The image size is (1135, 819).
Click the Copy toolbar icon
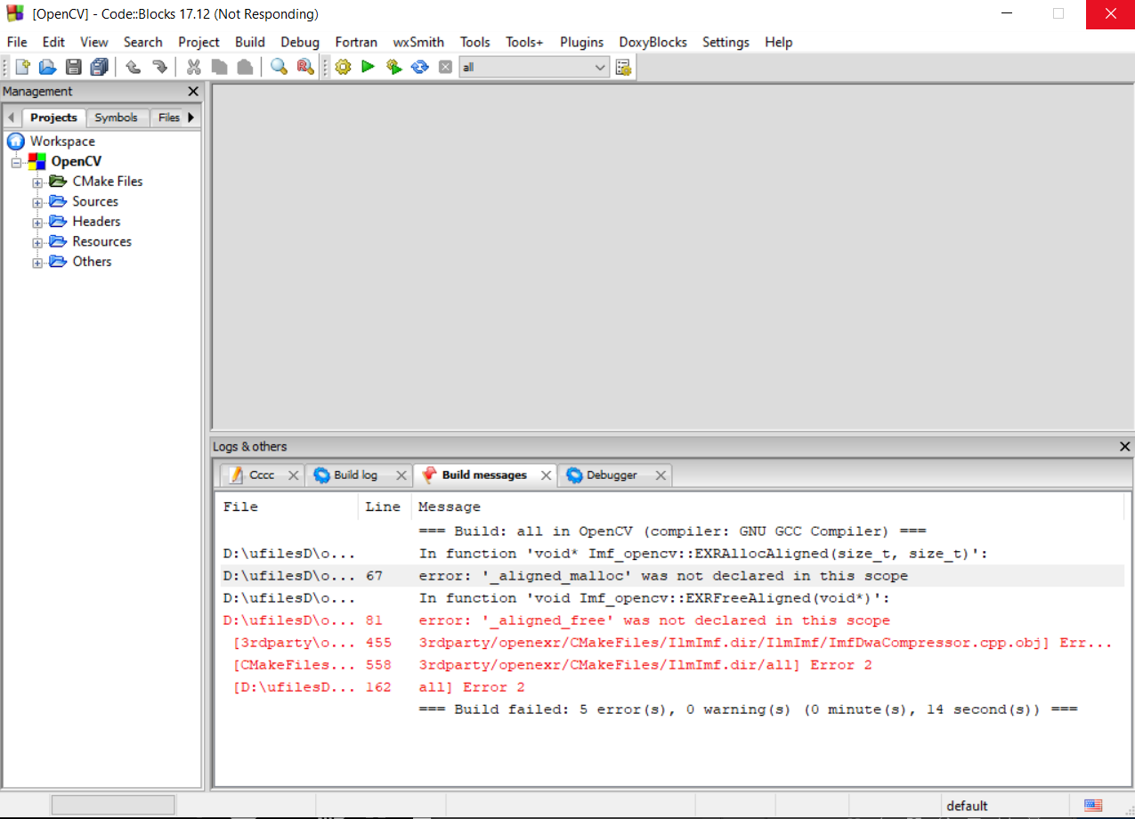tap(219, 67)
